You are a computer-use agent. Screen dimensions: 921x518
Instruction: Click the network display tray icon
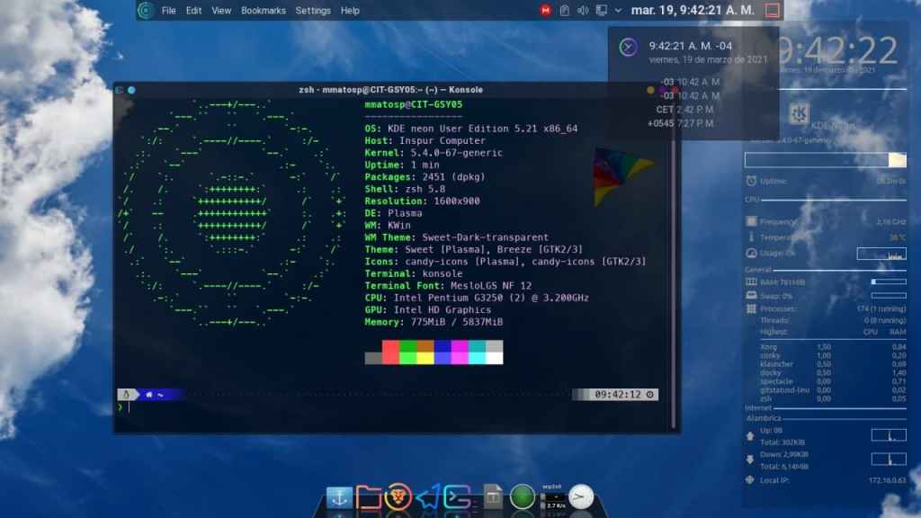(x=600, y=11)
